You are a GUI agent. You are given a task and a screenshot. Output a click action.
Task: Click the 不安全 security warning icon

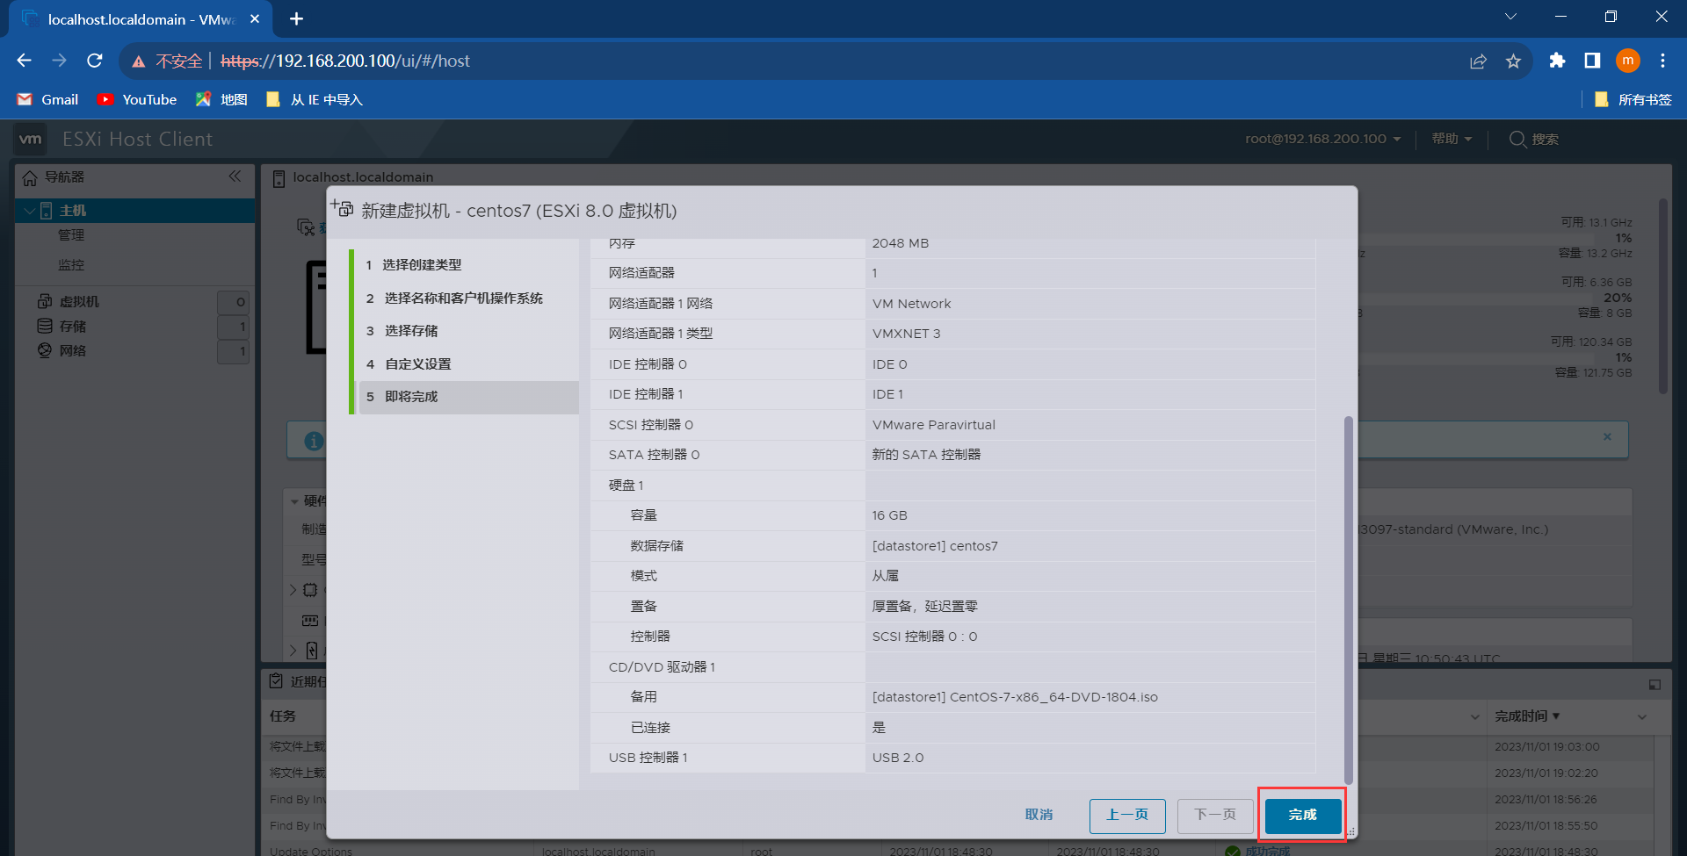(139, 61)
